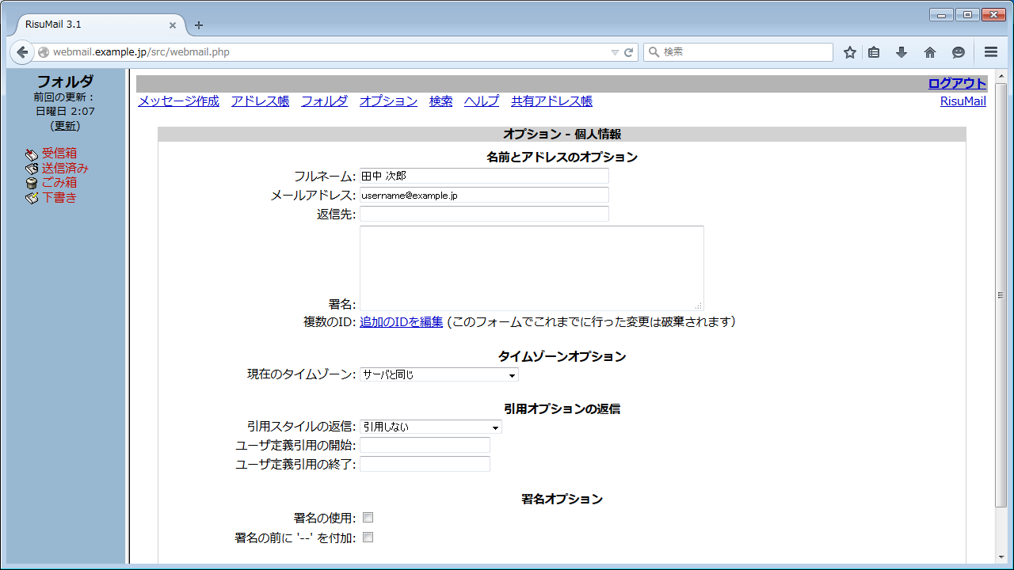Image resolution: width=1014 pixels, height=570 pixels.
Task: Click the smiley chat icon in toolbar
Action: [x=959, y=52]
